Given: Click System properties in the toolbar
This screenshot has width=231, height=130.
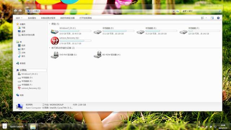Looking at the screenshot, I should [32, 18].
